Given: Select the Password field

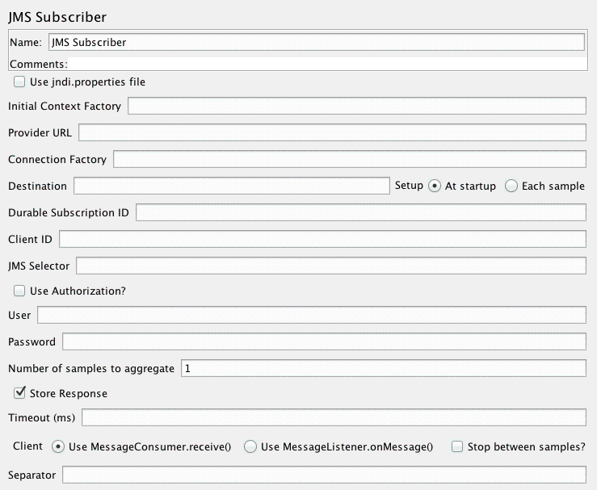Looking at the screenshot, I should point(323,341).
